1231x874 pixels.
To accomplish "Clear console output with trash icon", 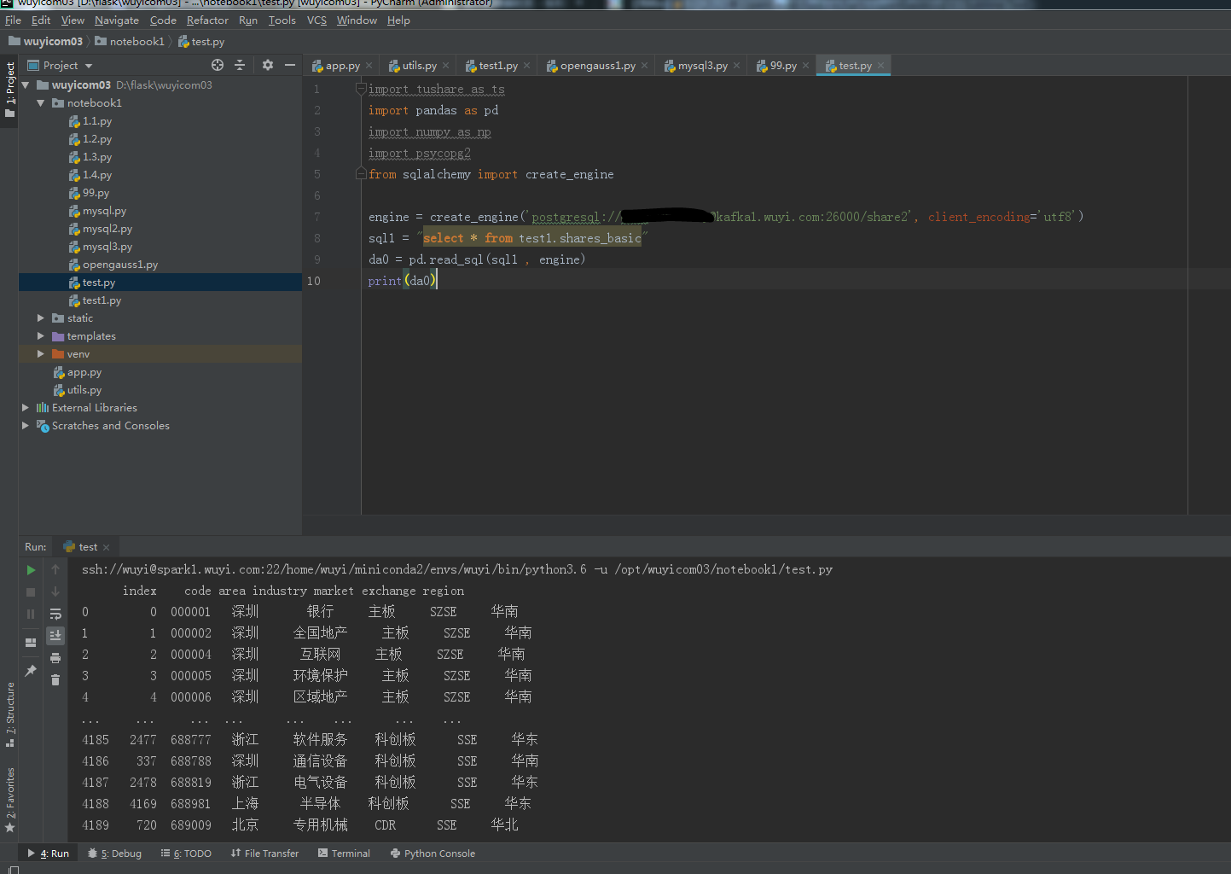I will (55, 680).
